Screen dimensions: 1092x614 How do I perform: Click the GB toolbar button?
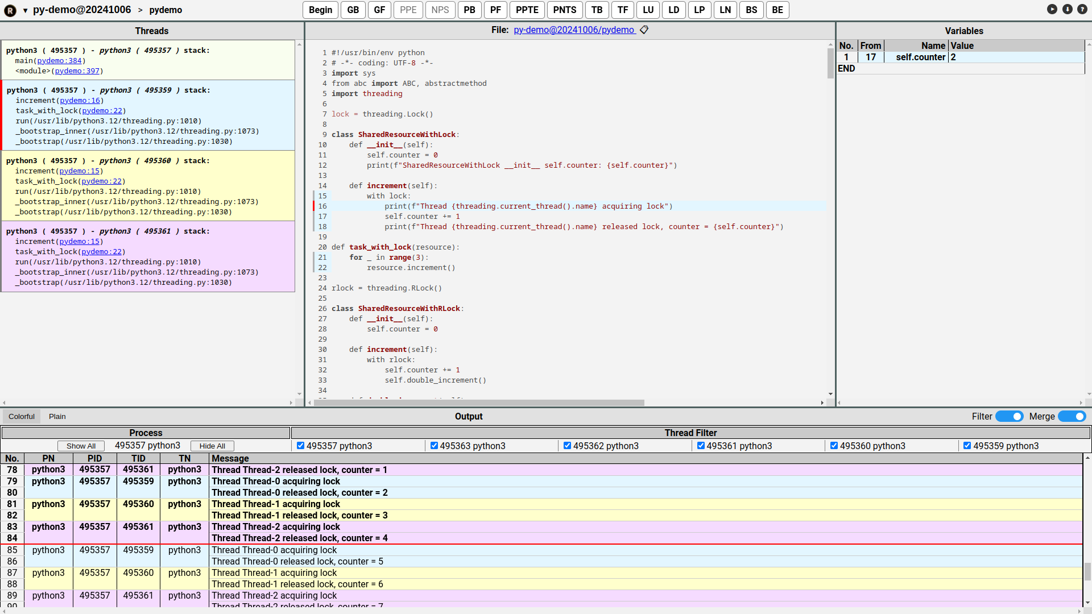[353, 10]
